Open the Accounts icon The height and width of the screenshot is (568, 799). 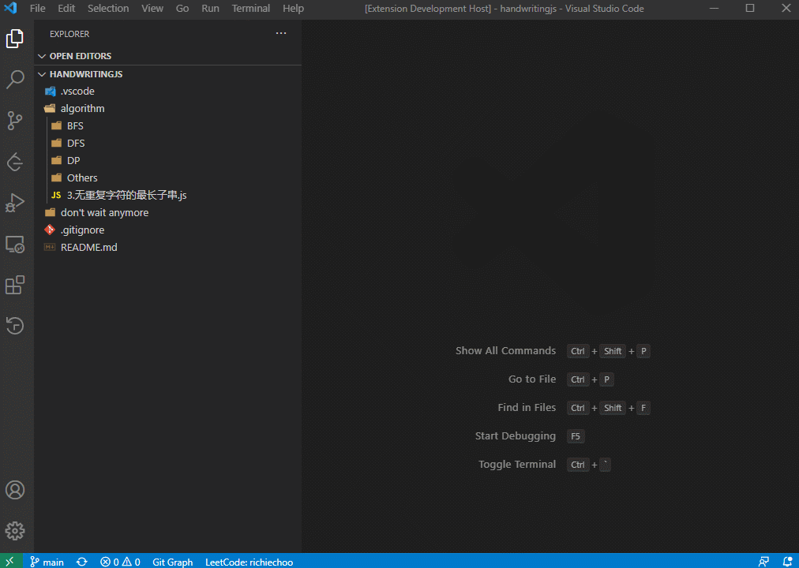(15, 490)
